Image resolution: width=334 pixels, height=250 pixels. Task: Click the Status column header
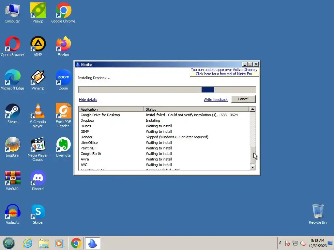pos(196,109)
